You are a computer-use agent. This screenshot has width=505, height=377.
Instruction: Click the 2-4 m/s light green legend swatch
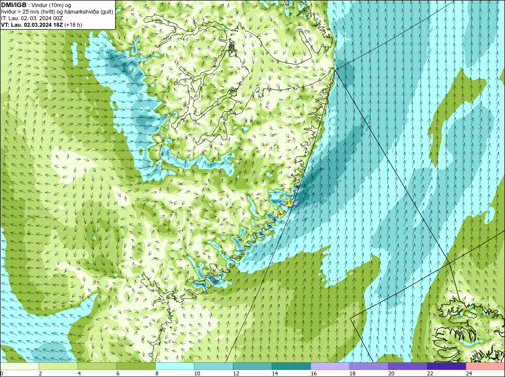pos(58,366)
